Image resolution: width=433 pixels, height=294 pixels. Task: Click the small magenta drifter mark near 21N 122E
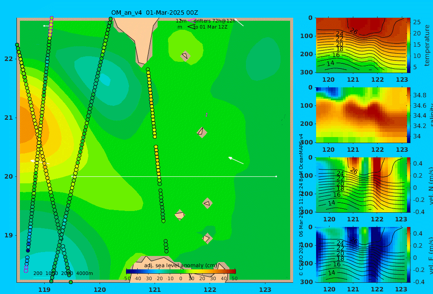pyautogui.click(x=207, y=115)
